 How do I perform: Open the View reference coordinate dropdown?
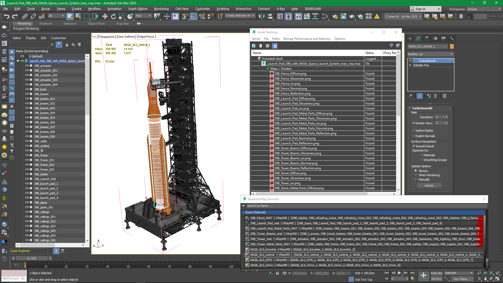143,16
